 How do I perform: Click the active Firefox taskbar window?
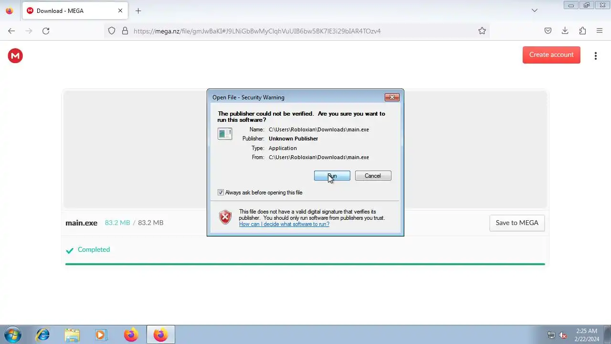160,335
